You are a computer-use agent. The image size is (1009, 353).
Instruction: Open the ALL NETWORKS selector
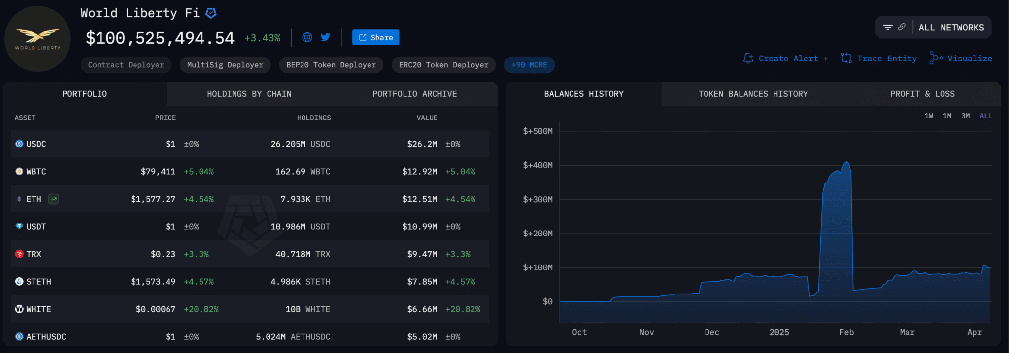pyautogui.click(x=951, y=28)
